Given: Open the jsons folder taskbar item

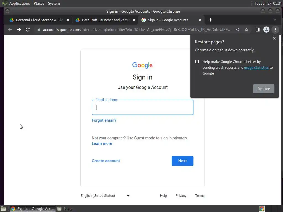Looking at the screenshot, I should [65, 209].
